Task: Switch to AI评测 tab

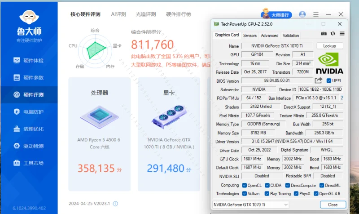Action: point(118,14)
